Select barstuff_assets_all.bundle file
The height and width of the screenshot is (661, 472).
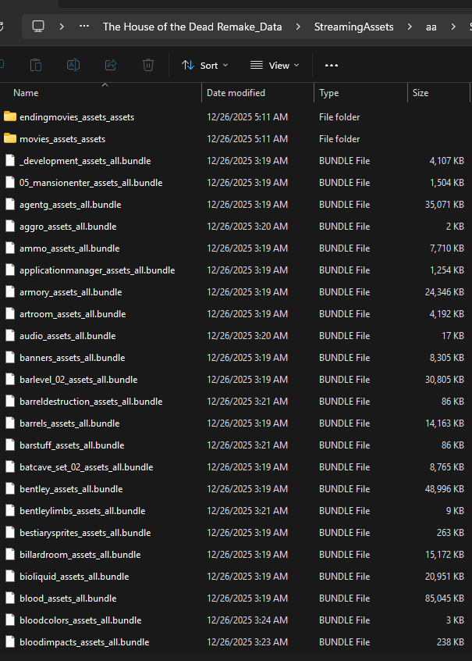click(72, 445)
